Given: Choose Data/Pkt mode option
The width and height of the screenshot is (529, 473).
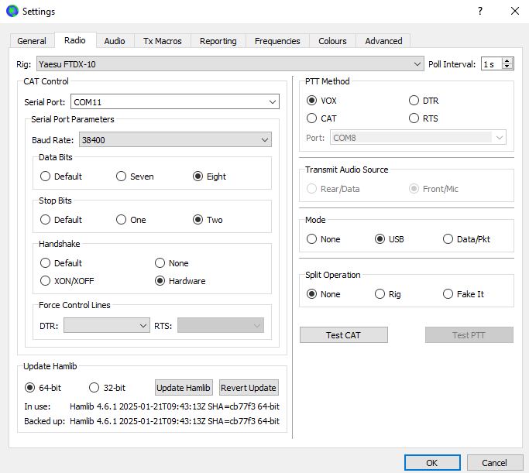Looking at the screenshot, I should click(448, 239).
